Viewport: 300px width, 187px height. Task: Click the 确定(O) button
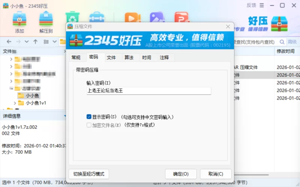[181, 174]
